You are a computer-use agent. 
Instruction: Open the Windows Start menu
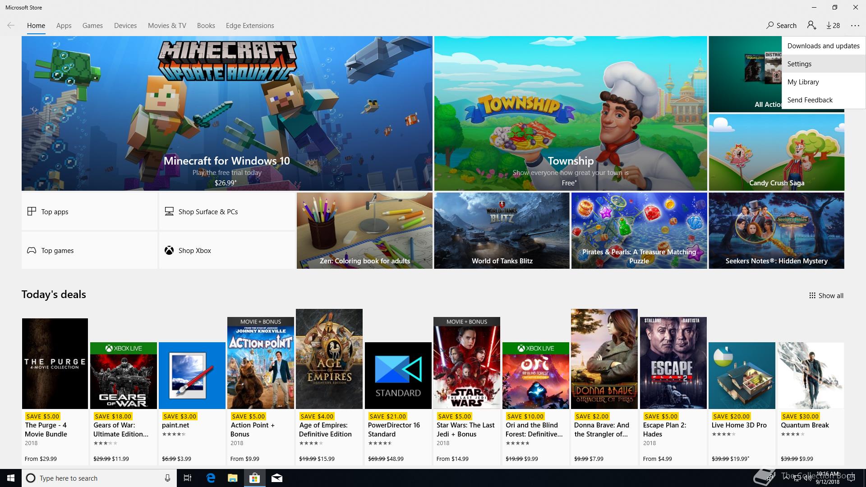tap(11, 478)
